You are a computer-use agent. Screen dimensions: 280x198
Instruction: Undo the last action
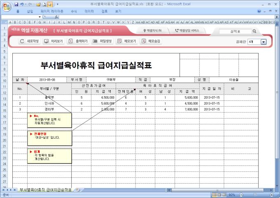(x=22, y=4)
